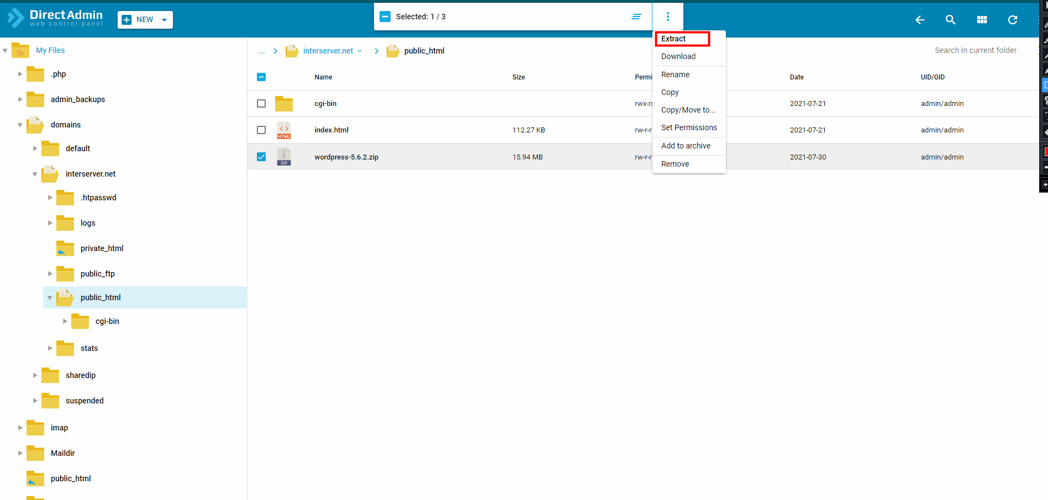Go back with the left arrow icon

click(x=920, y=20)
